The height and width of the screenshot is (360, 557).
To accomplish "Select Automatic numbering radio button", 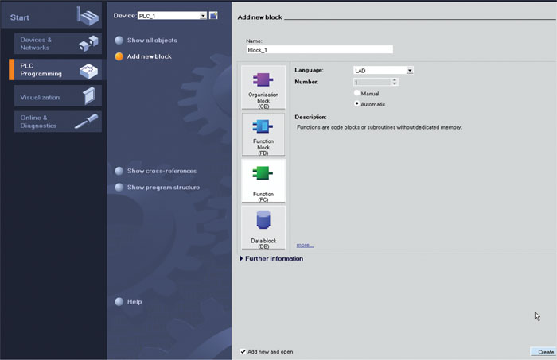I will [357, 103].
